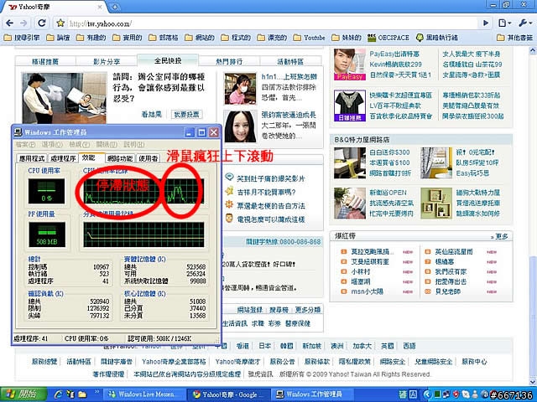Open the Youtube bookmark folder

tap(310, 38)
